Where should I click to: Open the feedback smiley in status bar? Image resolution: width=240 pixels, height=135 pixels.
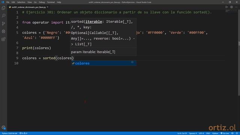click(x=232, y=133)
